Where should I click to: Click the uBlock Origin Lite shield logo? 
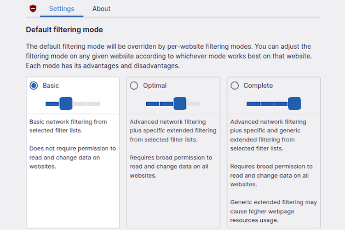tap(33, 8)
